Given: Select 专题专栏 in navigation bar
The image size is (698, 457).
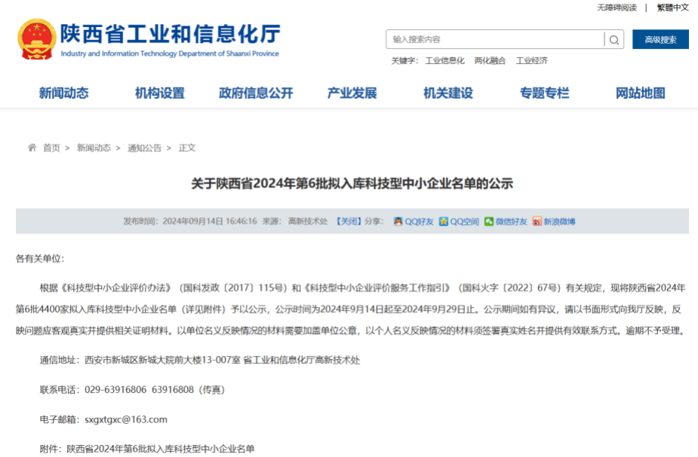Looking at the screenshot, I should coord(544,94).
